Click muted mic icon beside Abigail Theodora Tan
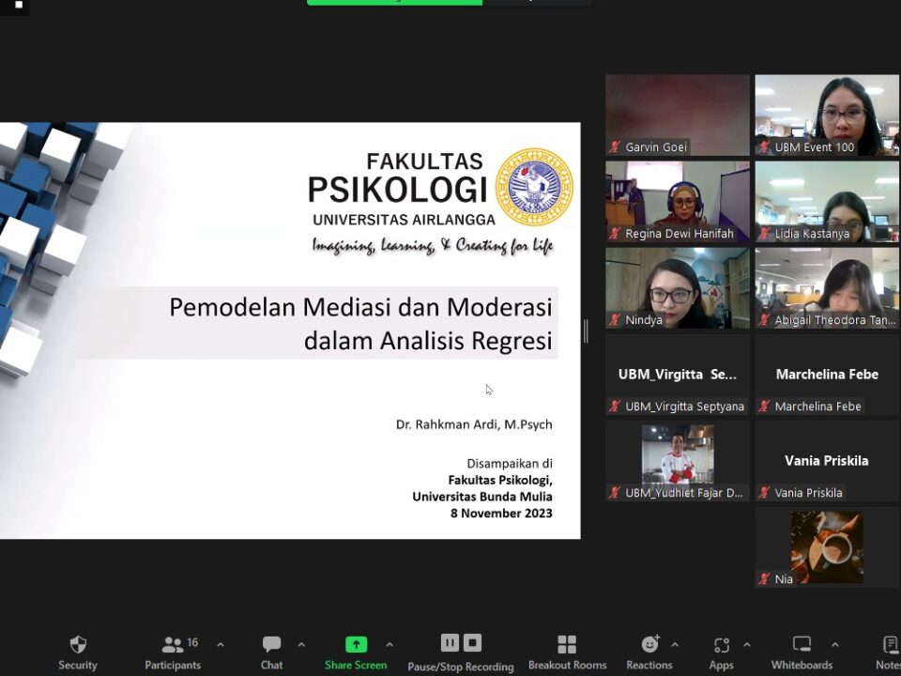Screen dimensions: 901x676 (764, 319)
